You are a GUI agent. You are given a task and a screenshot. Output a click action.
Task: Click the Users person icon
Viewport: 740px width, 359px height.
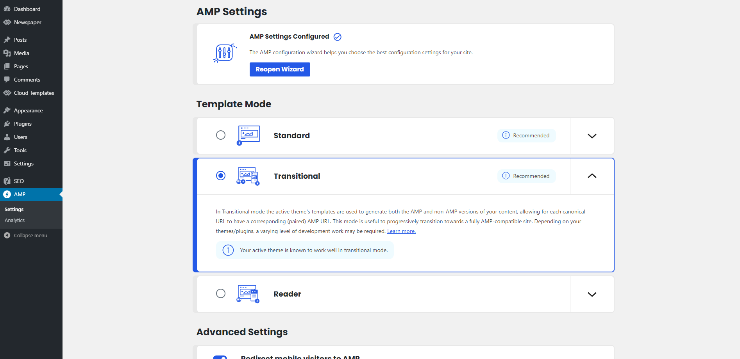pos(7,137)
